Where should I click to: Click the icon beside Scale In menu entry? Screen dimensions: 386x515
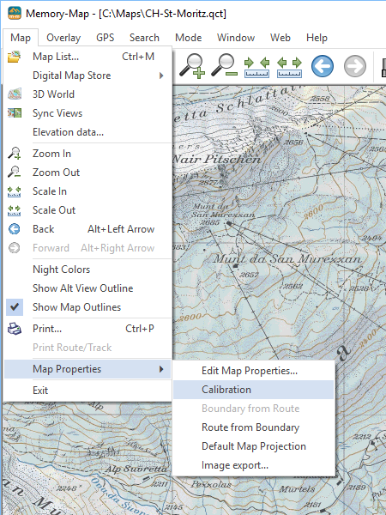coord(14,191)
